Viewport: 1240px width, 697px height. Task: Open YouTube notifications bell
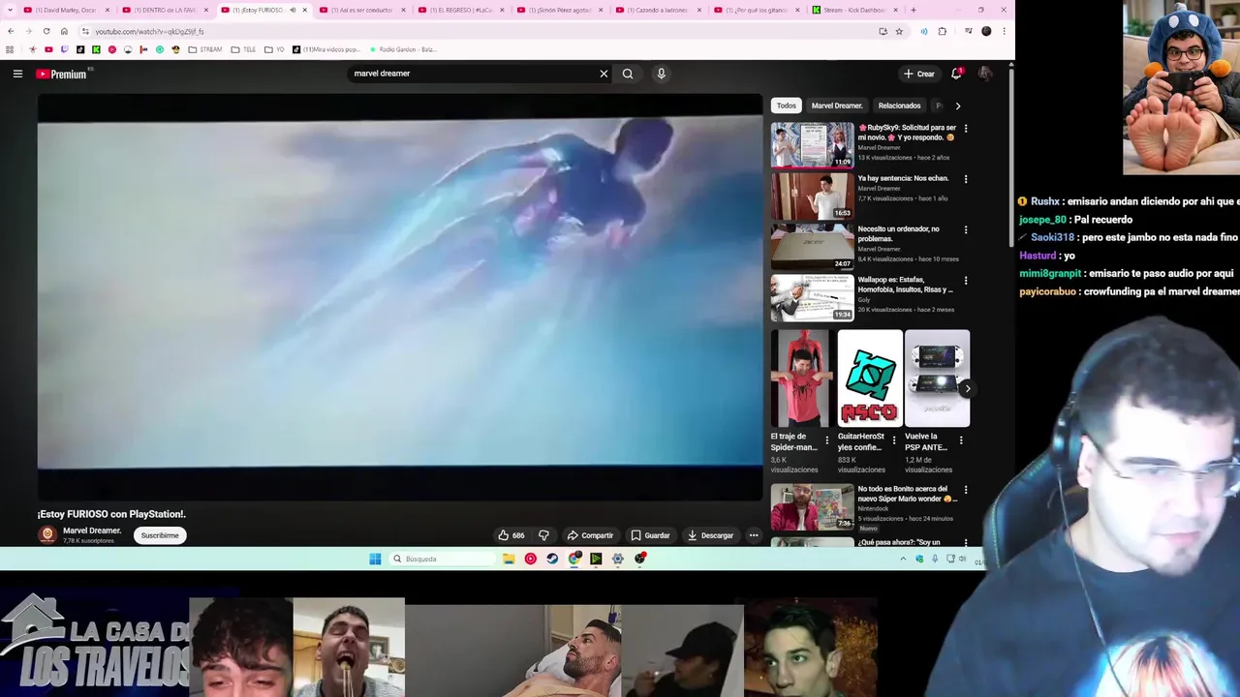(956, 74)
